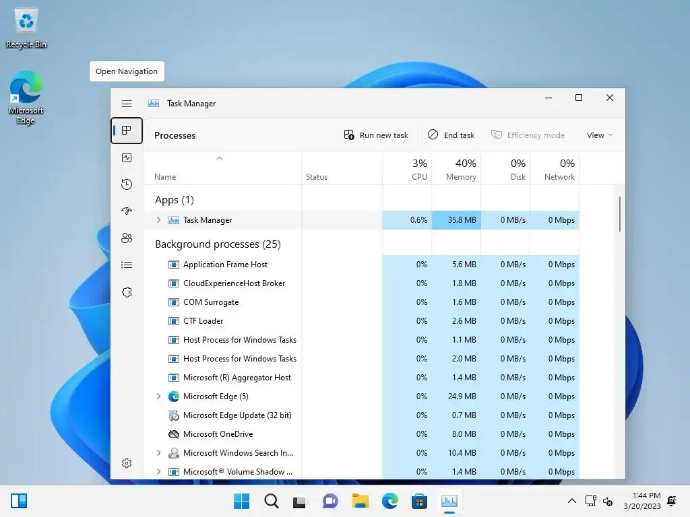Open the clock and date flyout
The width and height of the screenshot is (690, 517).
(642, 501)
